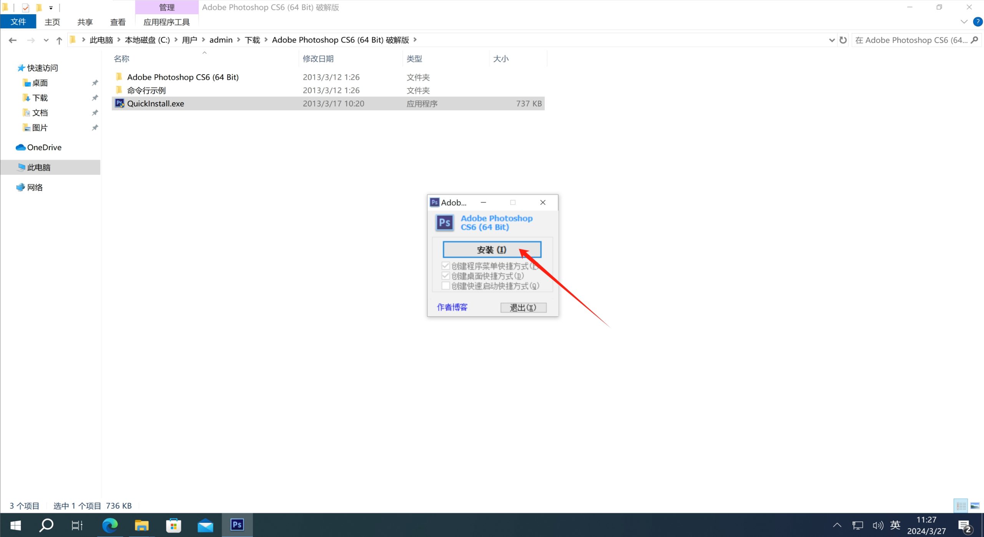Click the new folder quick access icon
This screenshot has height=537, width=984.
39,7
